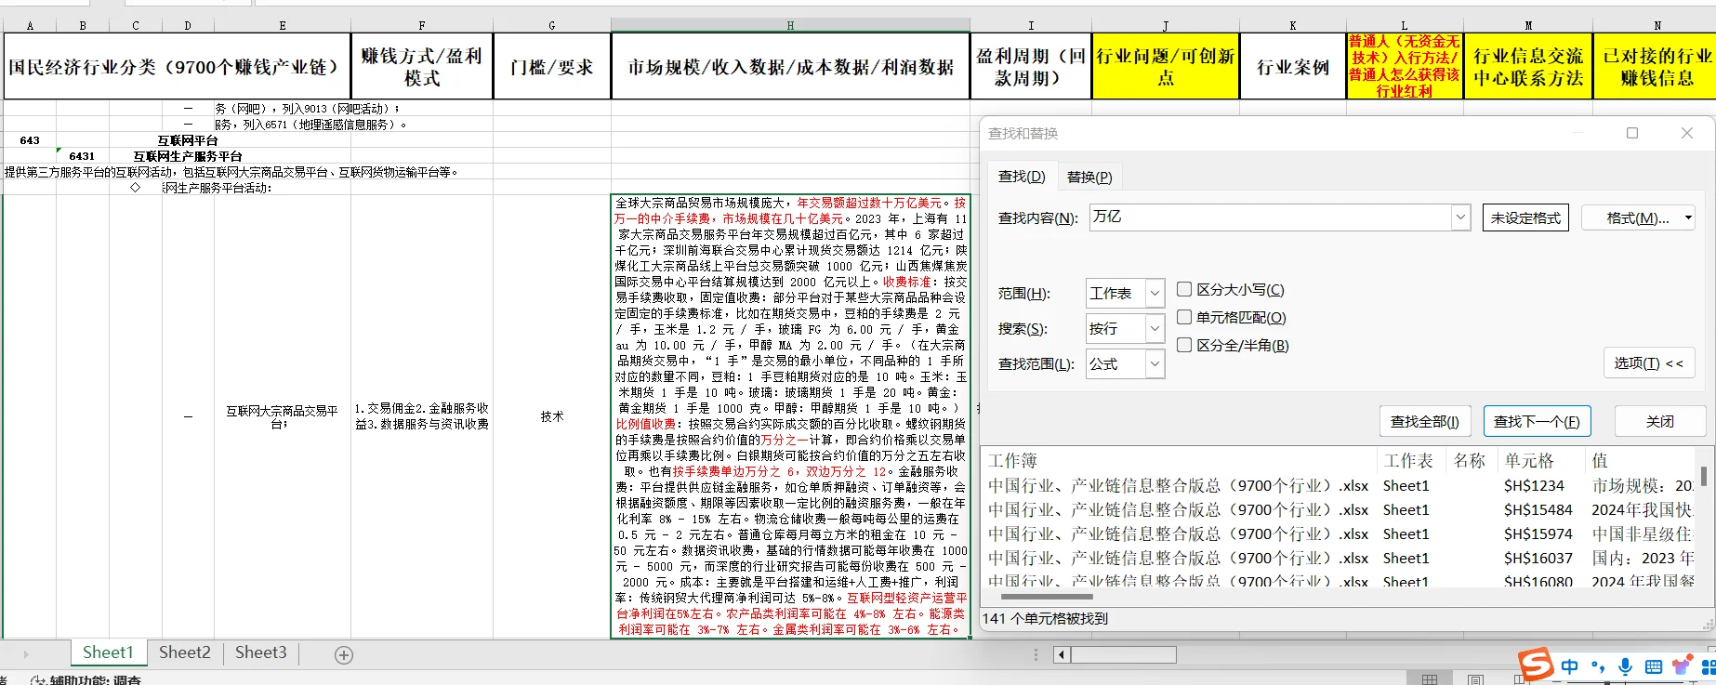Open the Look in dropdown showing 公式

(x=1155, y=364)
